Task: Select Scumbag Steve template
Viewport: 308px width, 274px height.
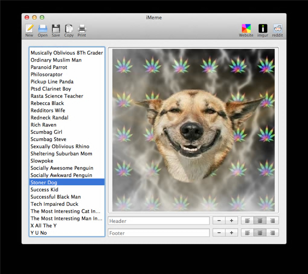Action: pos(67,139)
